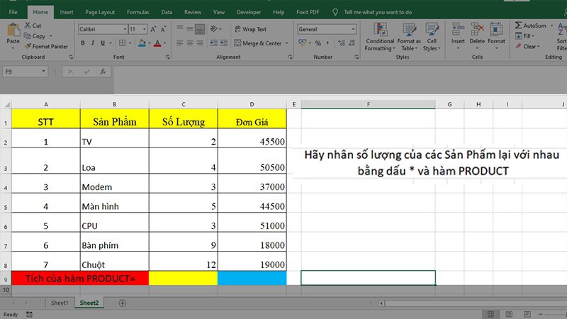The height and width of the screenshot is (319, 567).
Task: Click the Borders icon
Action: (122, 43)
